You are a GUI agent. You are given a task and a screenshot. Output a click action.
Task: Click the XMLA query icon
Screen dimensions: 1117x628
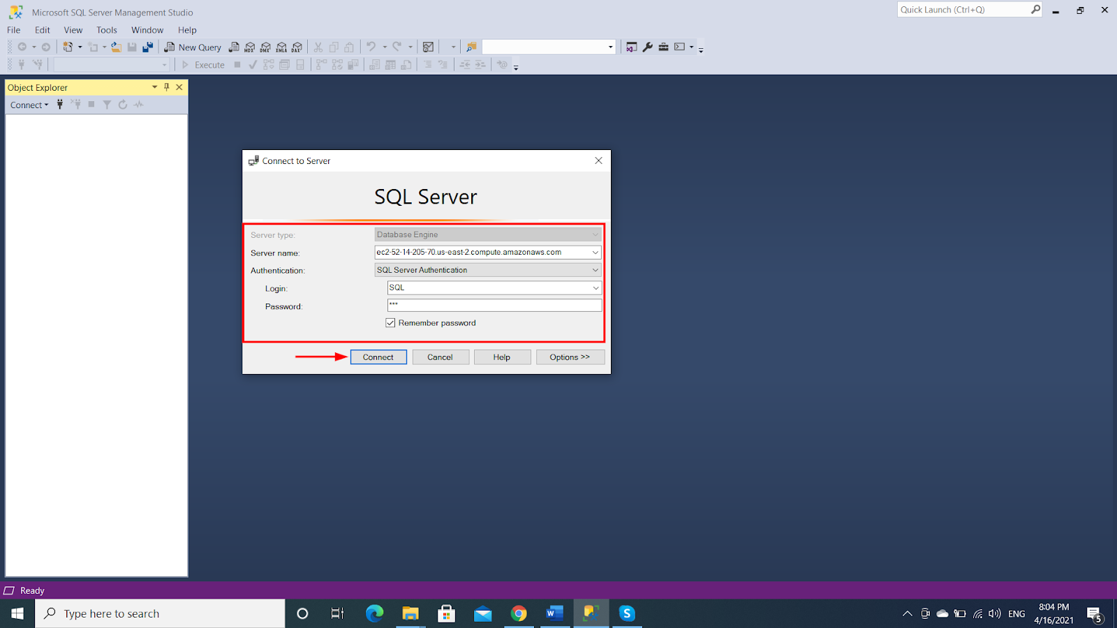tap(281, 47)
